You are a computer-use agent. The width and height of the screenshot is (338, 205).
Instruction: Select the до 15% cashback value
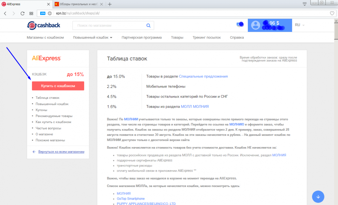click(x=75, y=74)
